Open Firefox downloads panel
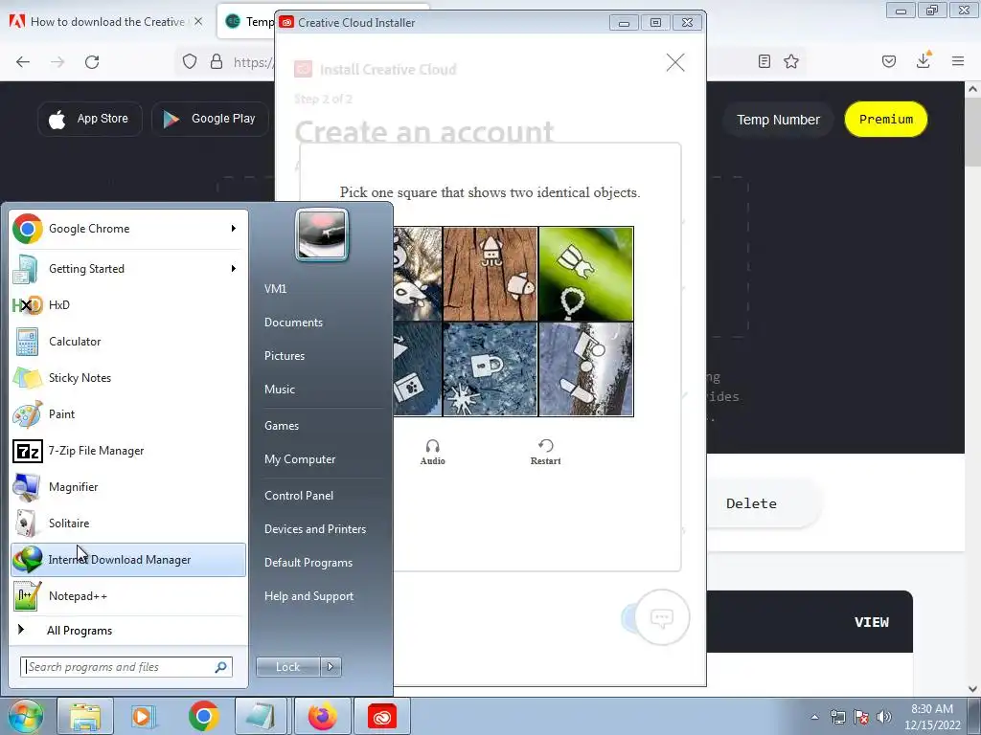The width and height of the screenshot is (981, 735). click(x=923, y=60)
